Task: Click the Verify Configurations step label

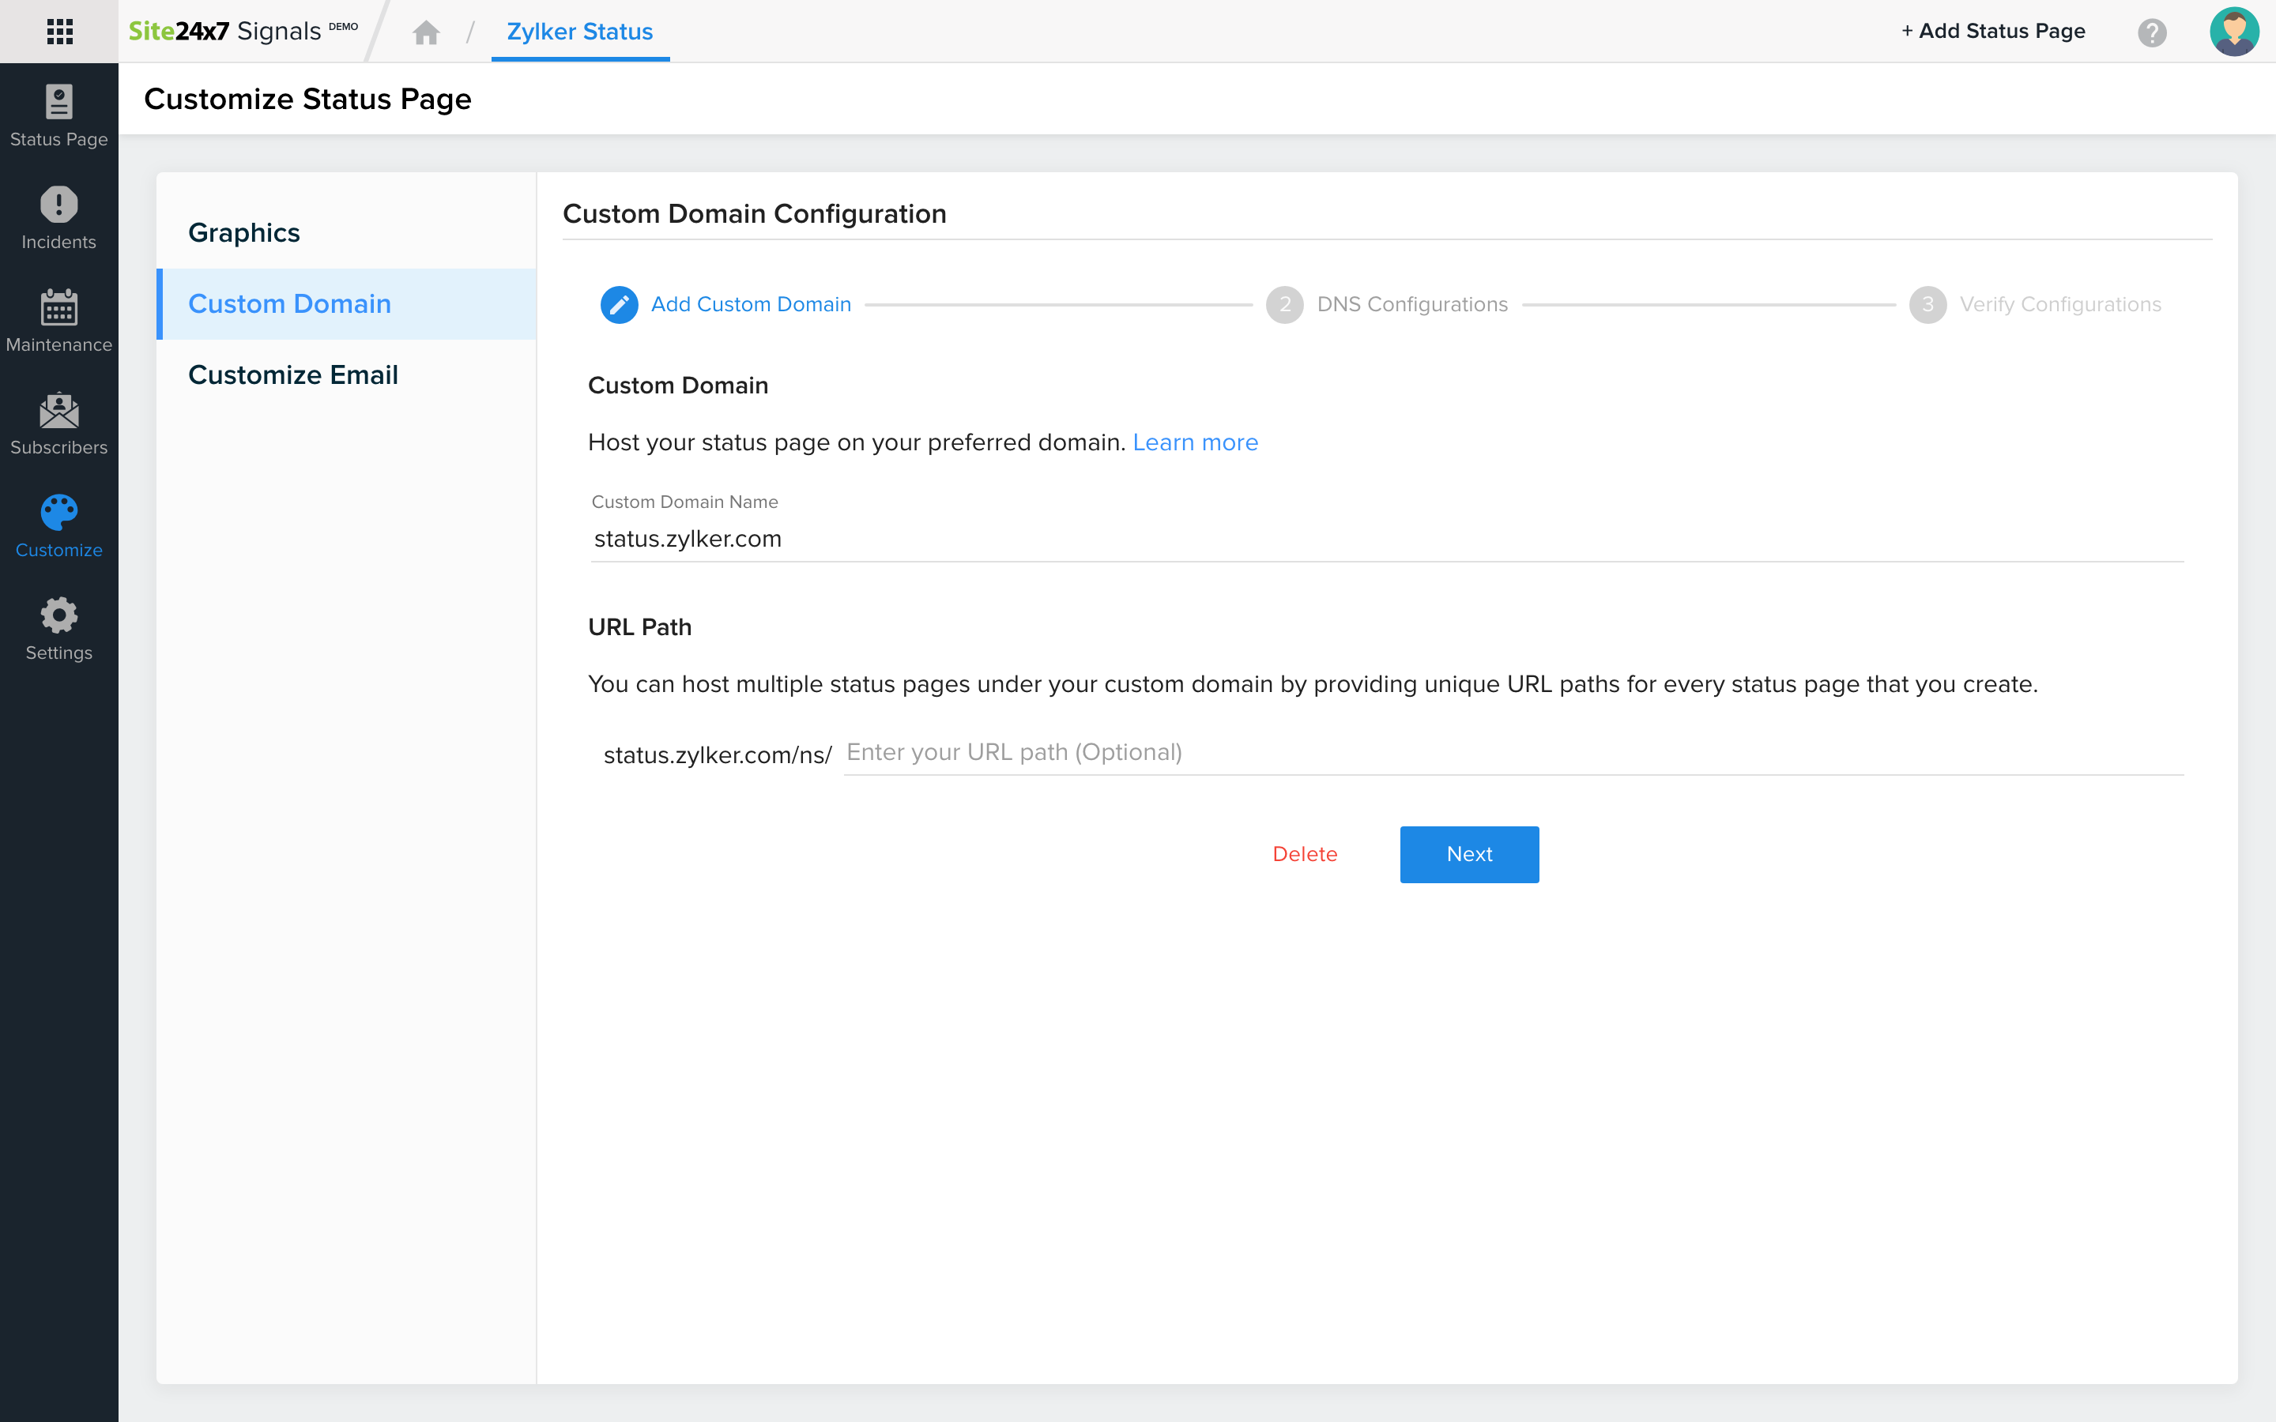Action: 2059,305
